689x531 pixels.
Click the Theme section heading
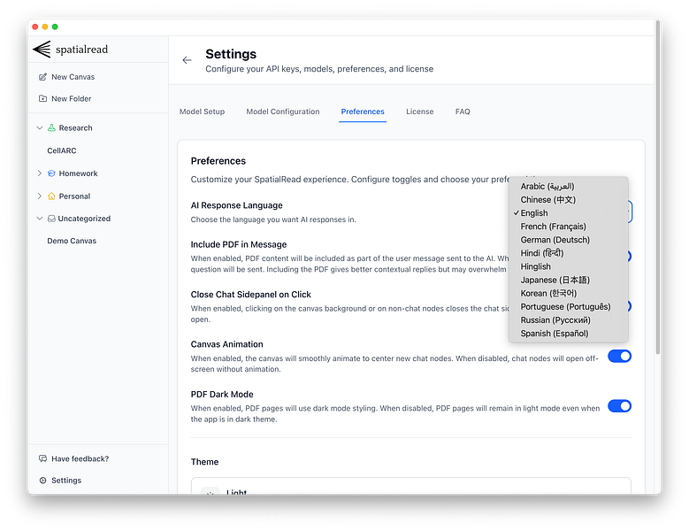pos(204,462)
